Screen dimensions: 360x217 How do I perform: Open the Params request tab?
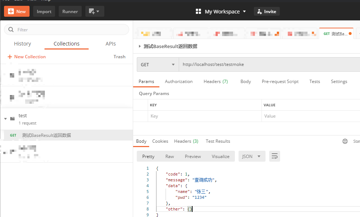(146, 81)
